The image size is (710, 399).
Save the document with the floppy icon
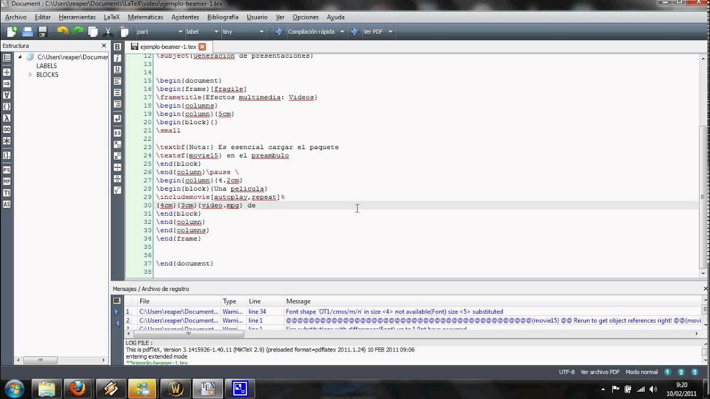[42, 32]
